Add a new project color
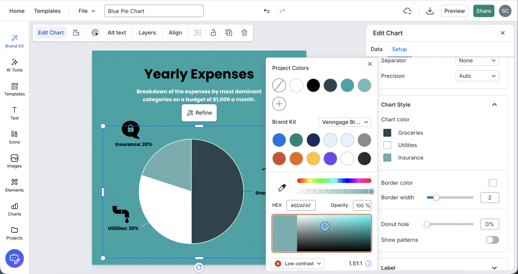The width and height of the screenshot is (518, 274). [279, 104]
